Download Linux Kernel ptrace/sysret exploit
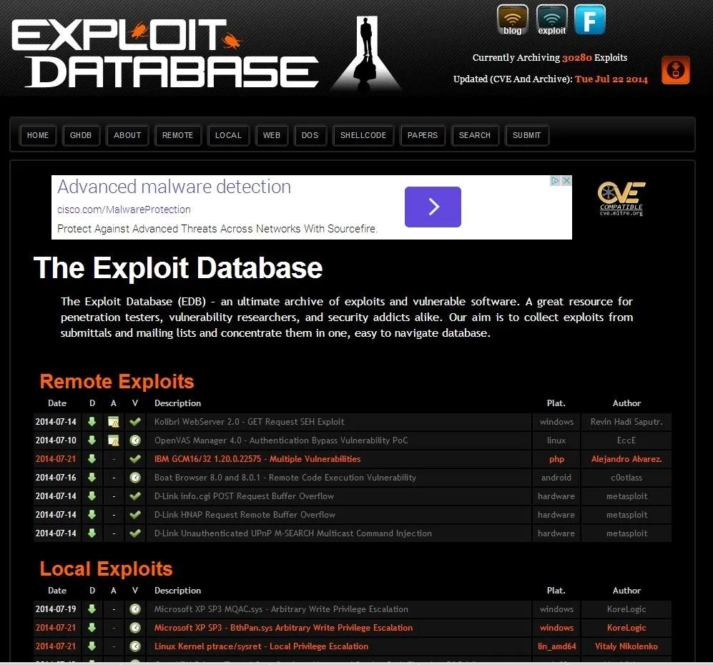The height and width of the screenshot is (665, 713). [92, 646]
